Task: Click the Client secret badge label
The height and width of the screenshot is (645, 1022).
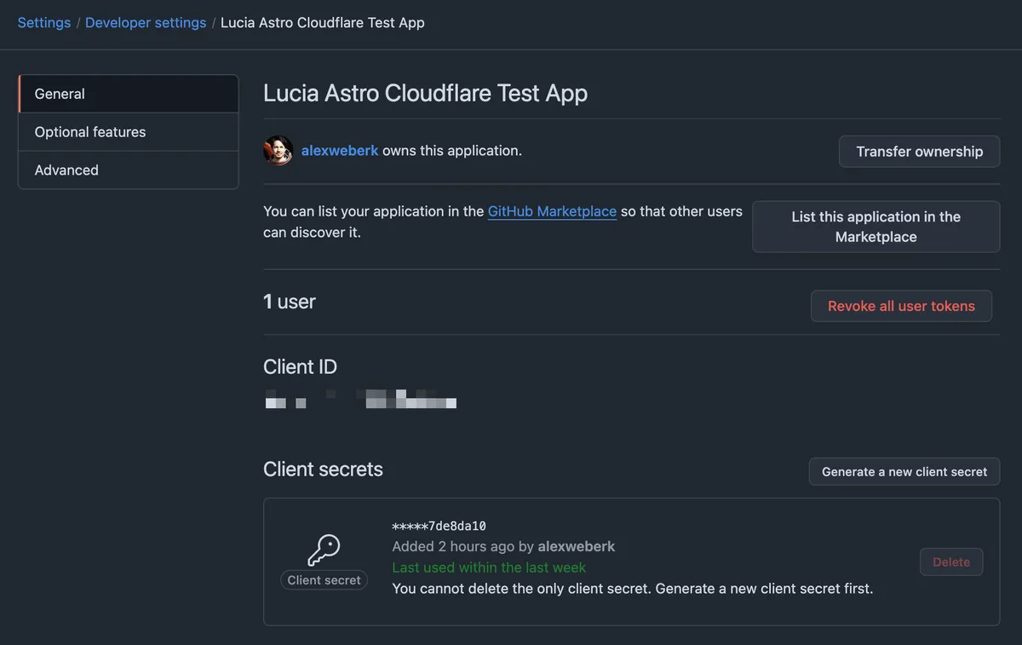Action: tap(324, 579)
